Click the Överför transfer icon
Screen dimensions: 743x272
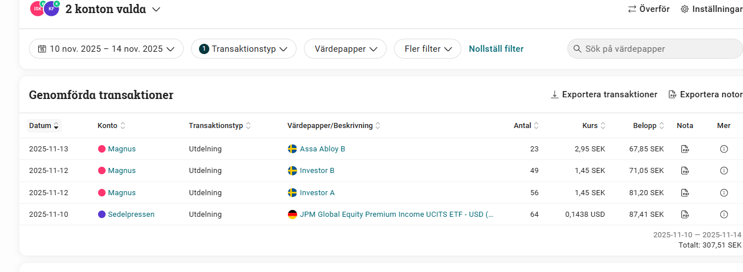coord(632,9)
